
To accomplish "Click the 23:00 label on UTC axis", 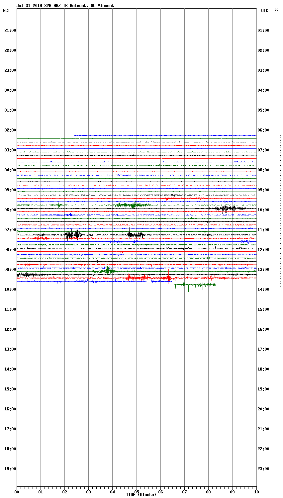I will tap(263, 469).
